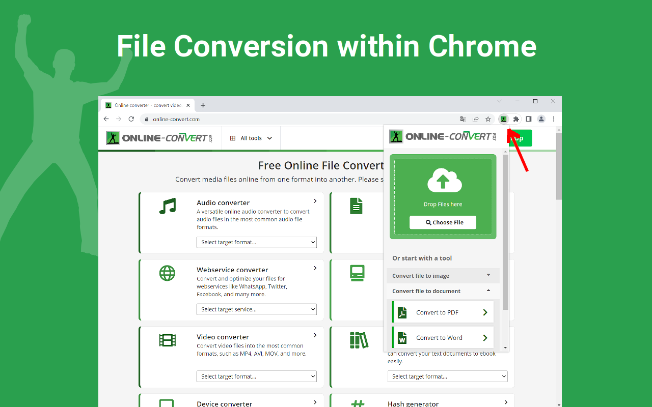
Task: Click the Audio converter music note icon
Action: 167,206
